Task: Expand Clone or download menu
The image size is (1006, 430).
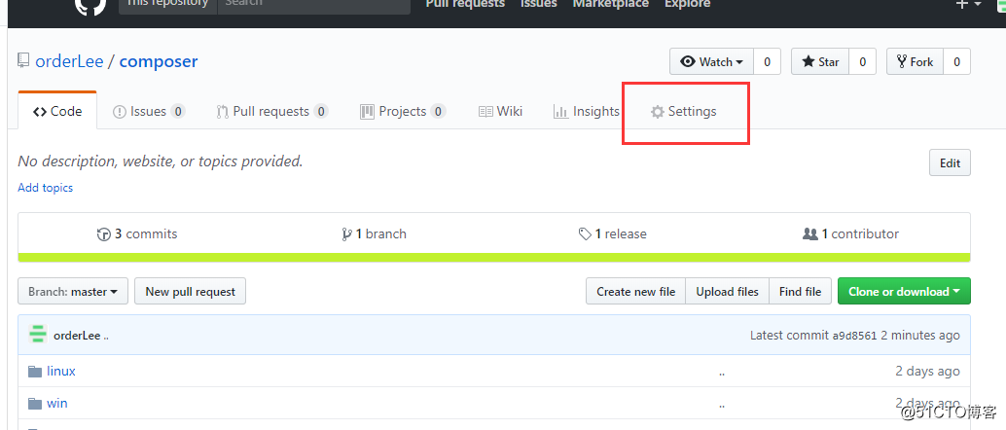Action: (904, 292)
